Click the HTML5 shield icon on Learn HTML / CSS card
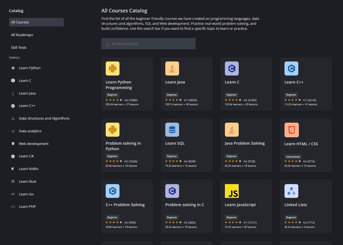The width and height of the screenshot is (343, 245). [291, 130]
